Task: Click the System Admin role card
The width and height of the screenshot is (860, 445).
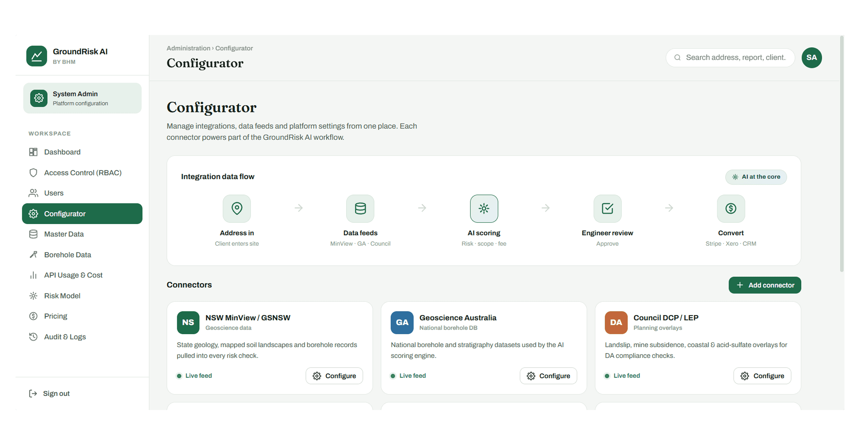Action: [x=83, y=98]
